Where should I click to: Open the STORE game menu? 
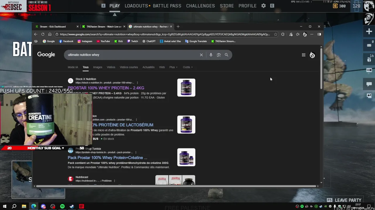[227, 6]
